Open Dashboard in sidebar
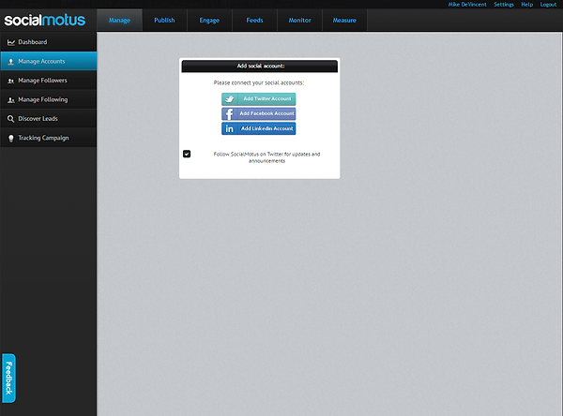This screenshot has height=416, width=563. tap(49, 42)
